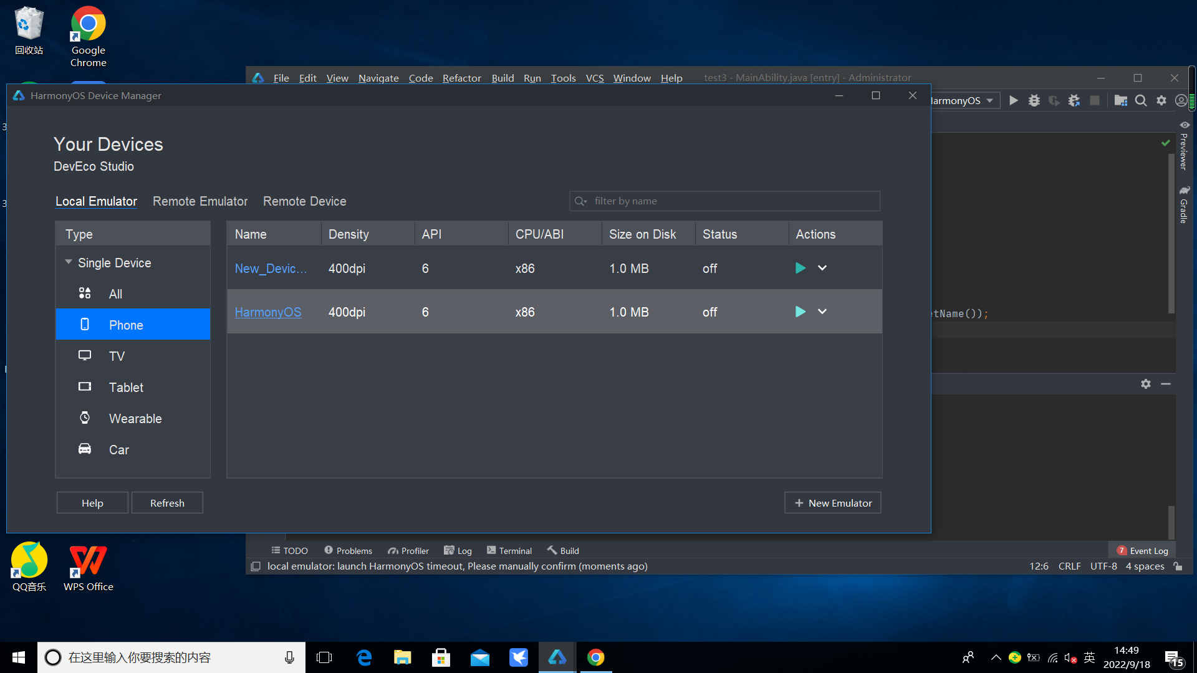Click the Debug bug icon in toolbar

coord(1034,100)
